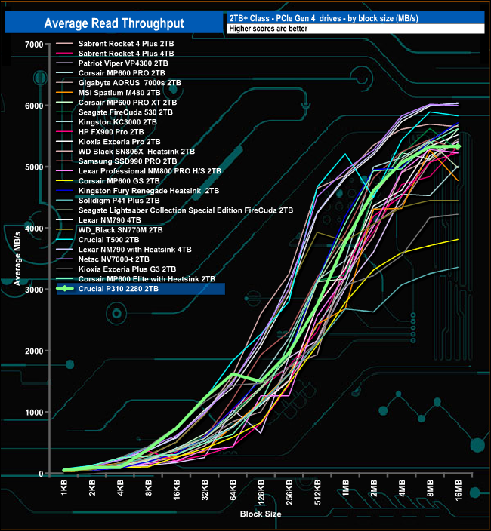Click the 1KB block size axis label
491x531 pixels.
64,488
